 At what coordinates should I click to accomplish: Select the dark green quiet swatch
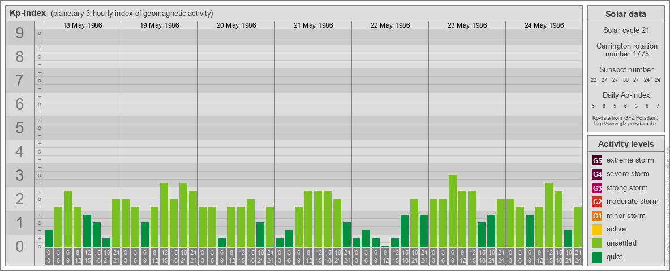pyautogui.click(x=597, y=257)
